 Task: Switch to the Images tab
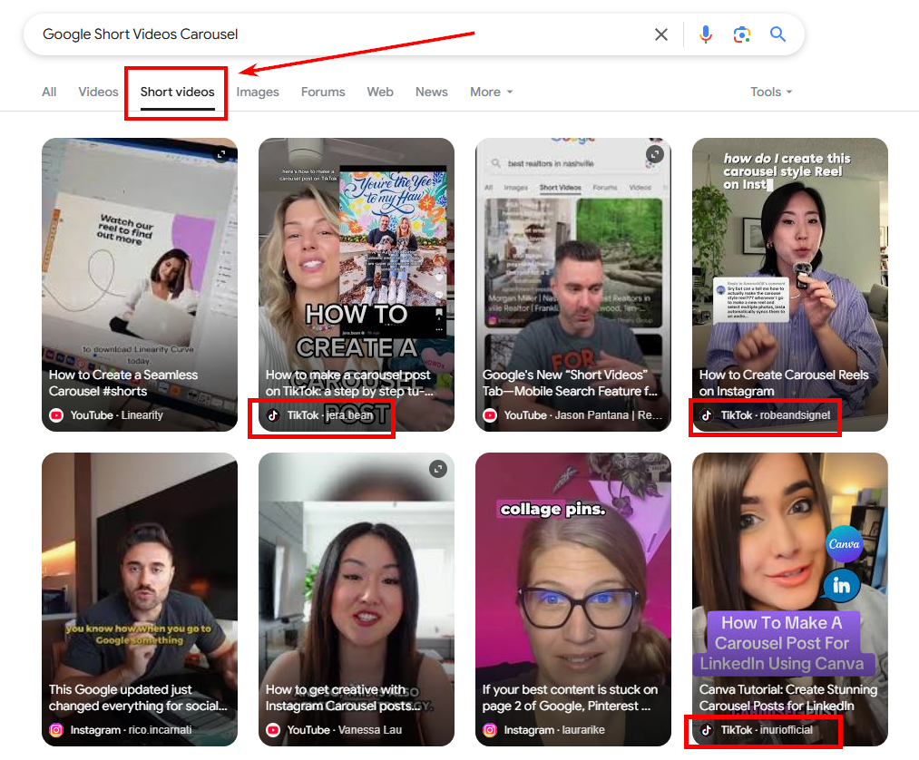(258, 92)
